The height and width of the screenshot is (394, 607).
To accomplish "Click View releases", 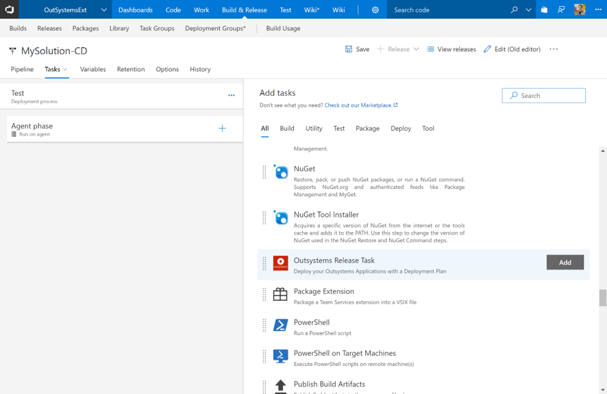I will click(451, 49).
